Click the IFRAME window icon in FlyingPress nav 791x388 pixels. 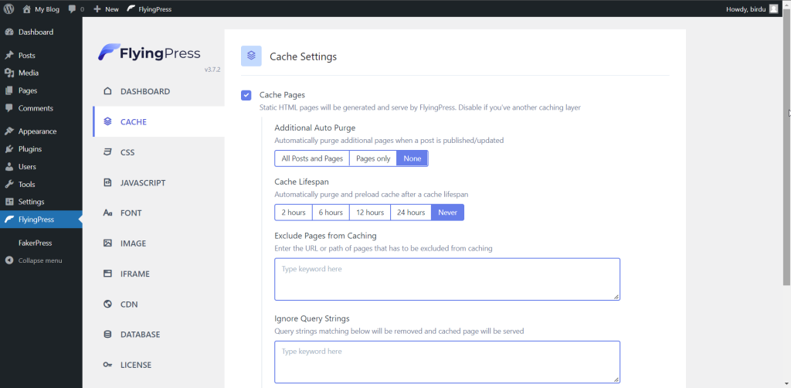107,274
